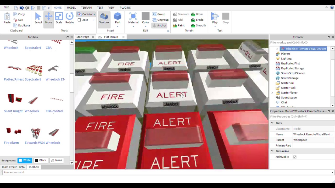Set toolbox background to White
Screen dimensions: 335x188
(x=25, y=160)
